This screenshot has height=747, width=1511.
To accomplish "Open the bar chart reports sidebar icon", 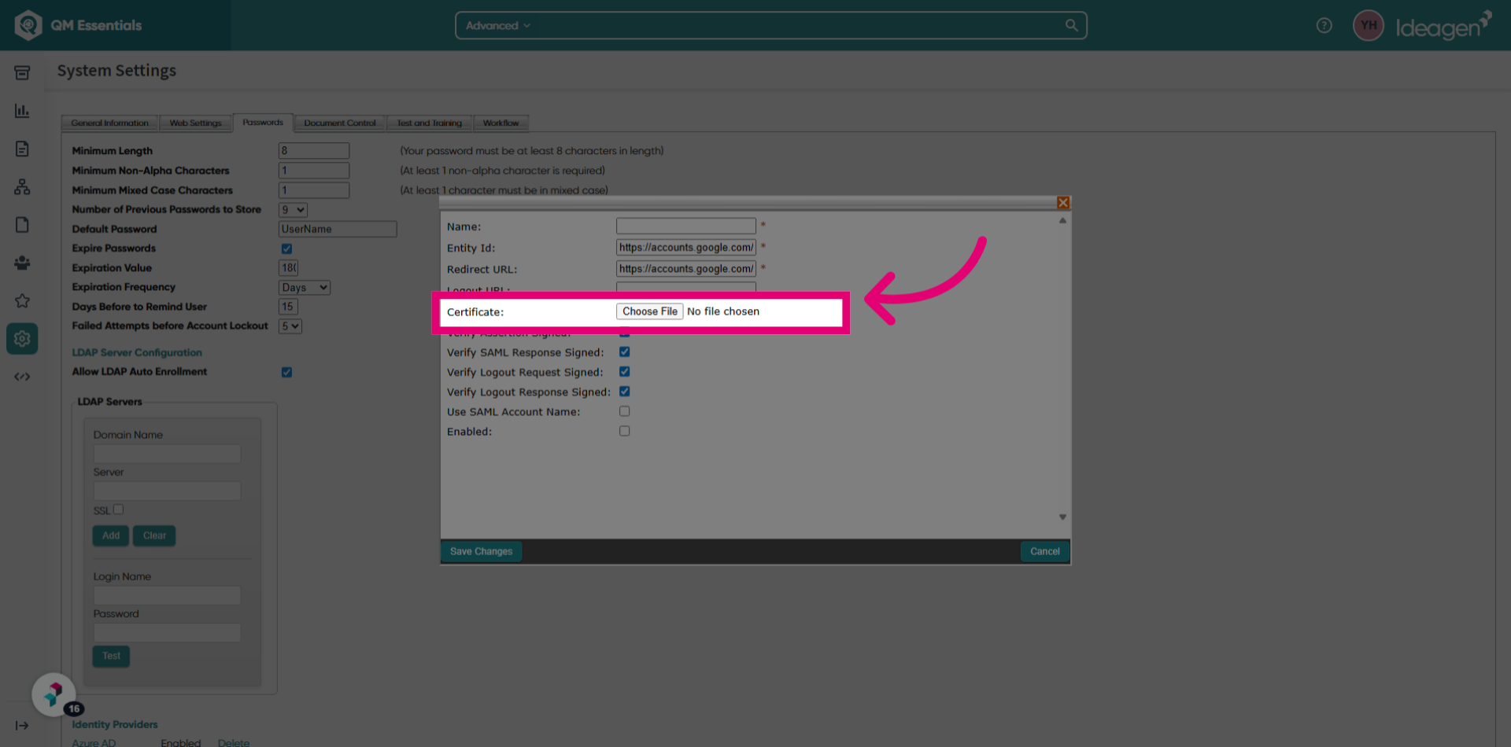I will point(22,111).
